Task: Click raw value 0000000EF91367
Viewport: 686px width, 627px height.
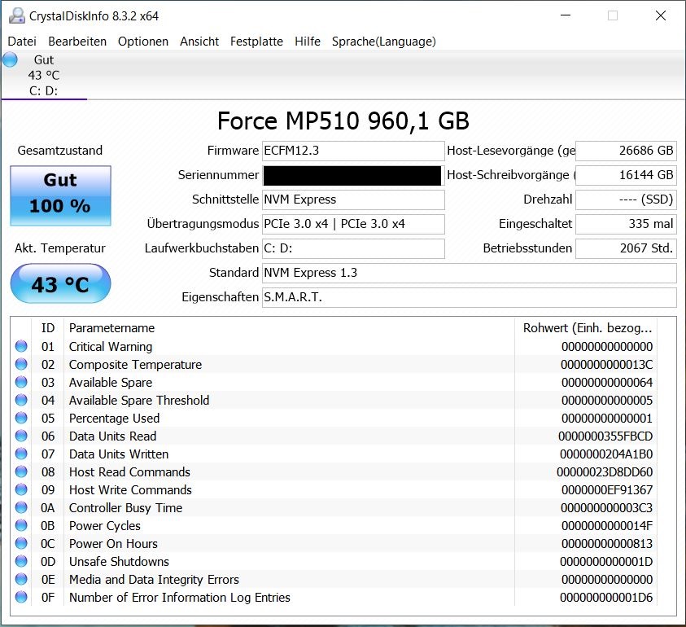Action: click(607, 489)
